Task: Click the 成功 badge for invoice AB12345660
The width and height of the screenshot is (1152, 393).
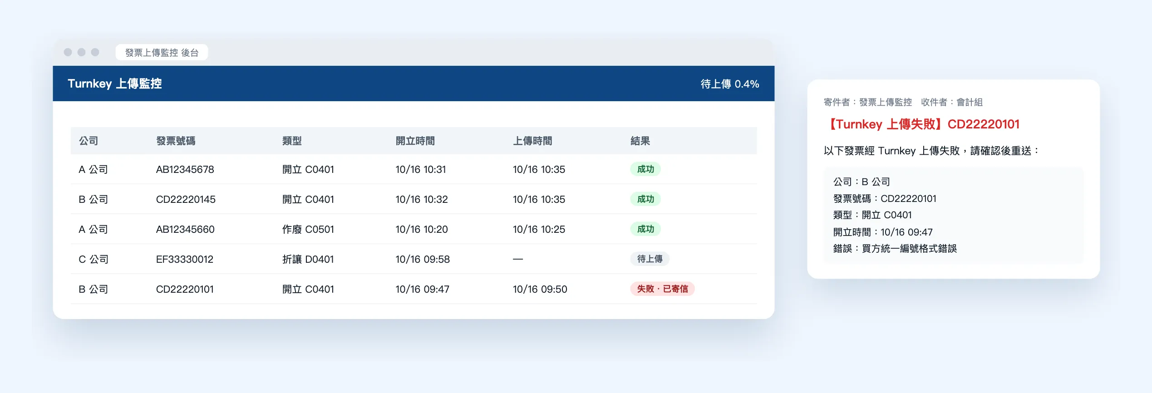Action: 645,229
